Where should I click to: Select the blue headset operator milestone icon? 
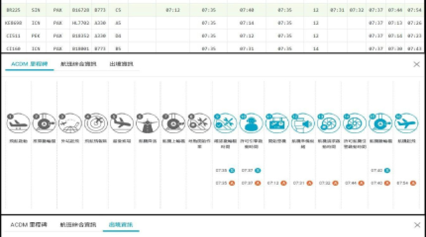(251, 123)
